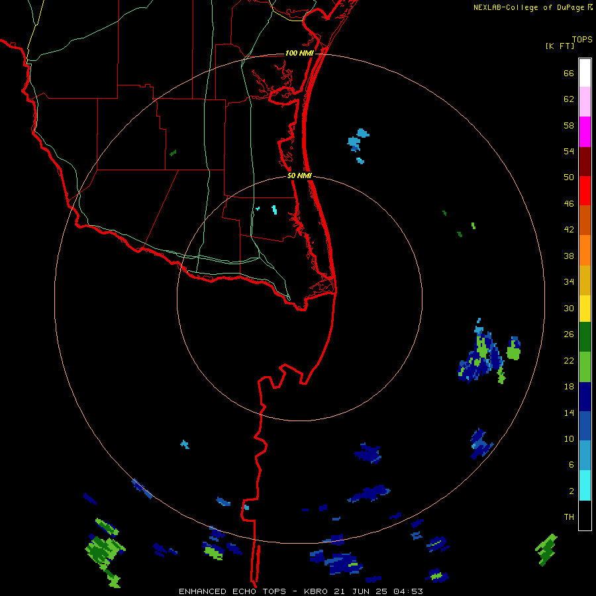596x596 pixels.
Task: Click the TH threshold label
Action: (569, 517)
